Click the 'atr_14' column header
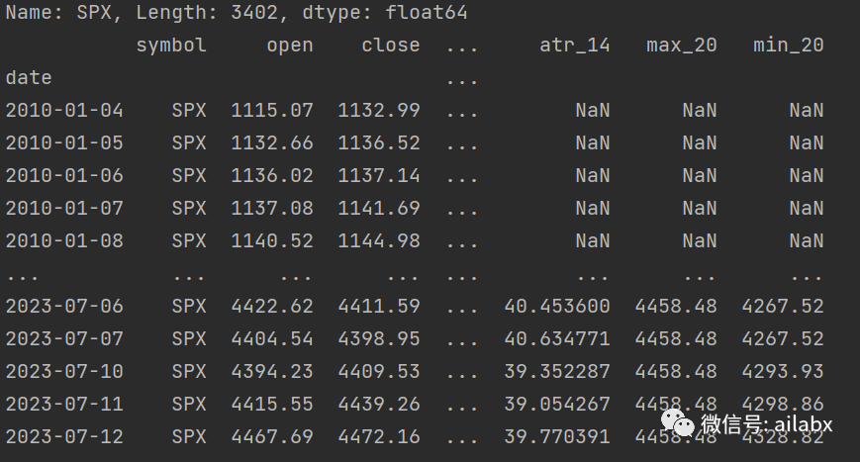The image size is (860, 462). pos(575,46)
